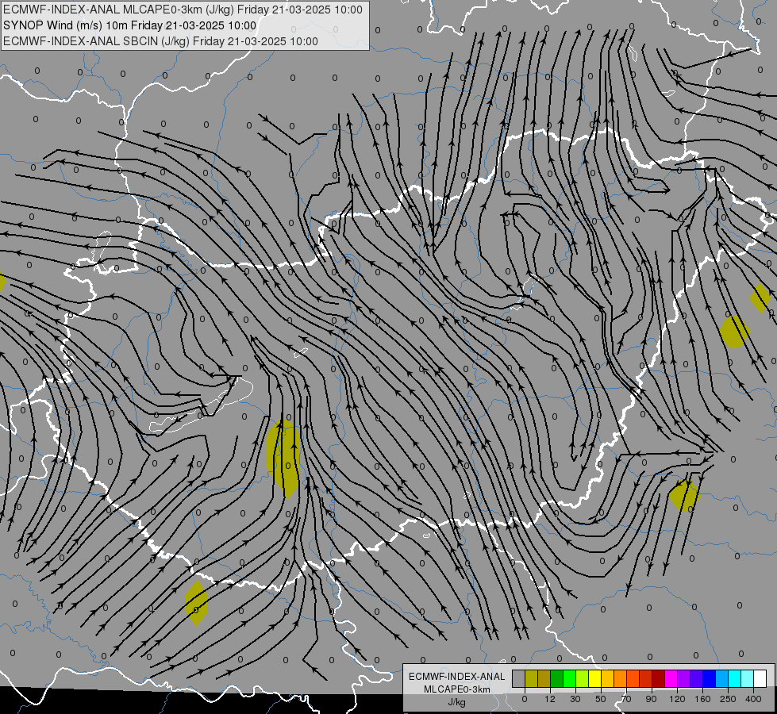Image resolution: width=777 pixels, height=714 pixels.
Task: Click the white swatch ending the legend
Action: point(760,678)
